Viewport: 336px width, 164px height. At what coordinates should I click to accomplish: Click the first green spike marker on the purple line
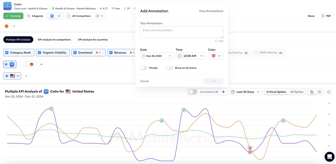[51, 109]
